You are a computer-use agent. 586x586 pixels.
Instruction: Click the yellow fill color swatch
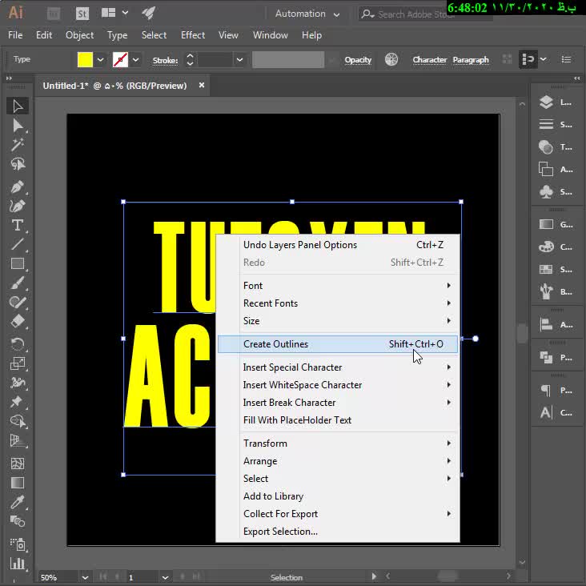click(85, 60)
